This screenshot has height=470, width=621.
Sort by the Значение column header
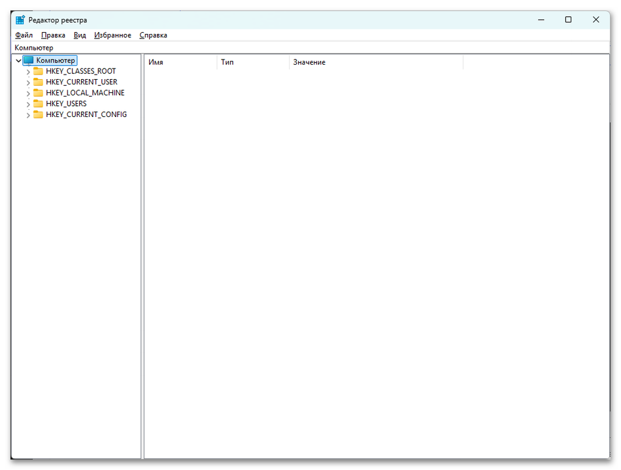376,62
